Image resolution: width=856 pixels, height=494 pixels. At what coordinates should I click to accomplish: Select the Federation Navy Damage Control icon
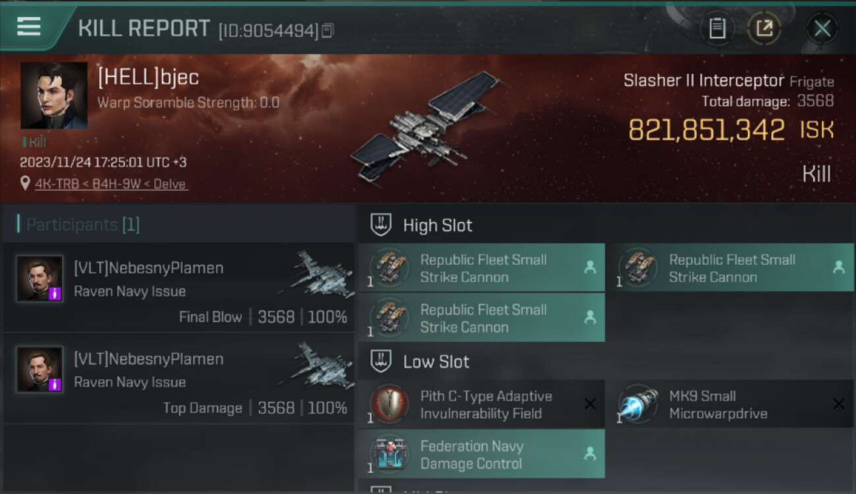(388, 454)
